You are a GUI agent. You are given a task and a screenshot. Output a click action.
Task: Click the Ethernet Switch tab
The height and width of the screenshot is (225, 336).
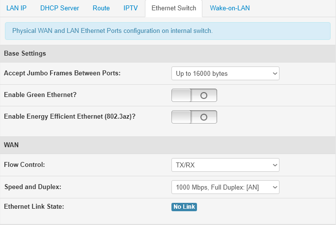pyautogui.click(x=173, y=8)
